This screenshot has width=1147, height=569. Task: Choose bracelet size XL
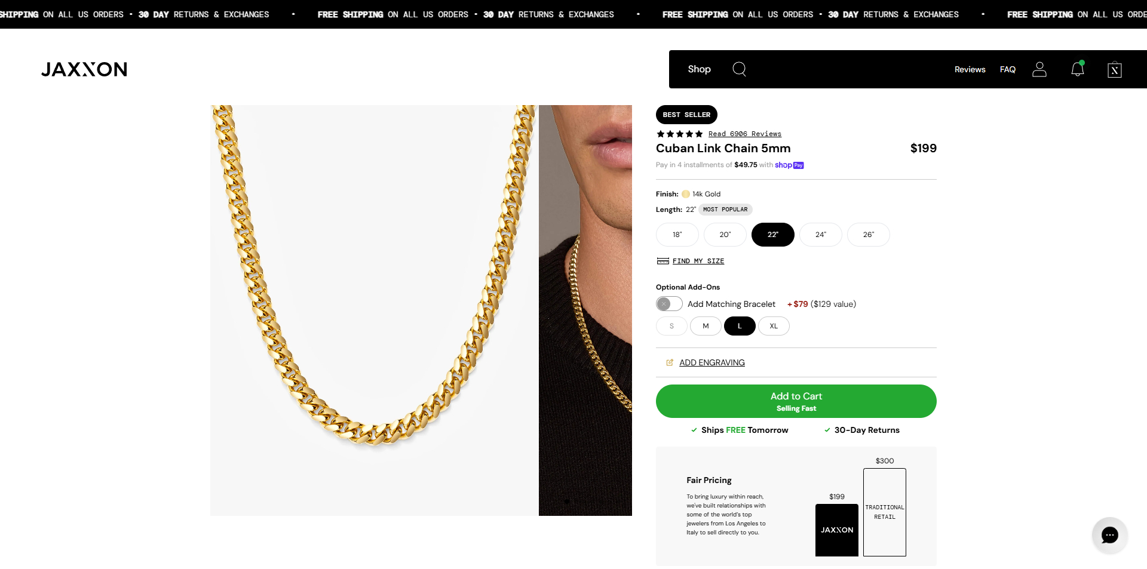774,326
